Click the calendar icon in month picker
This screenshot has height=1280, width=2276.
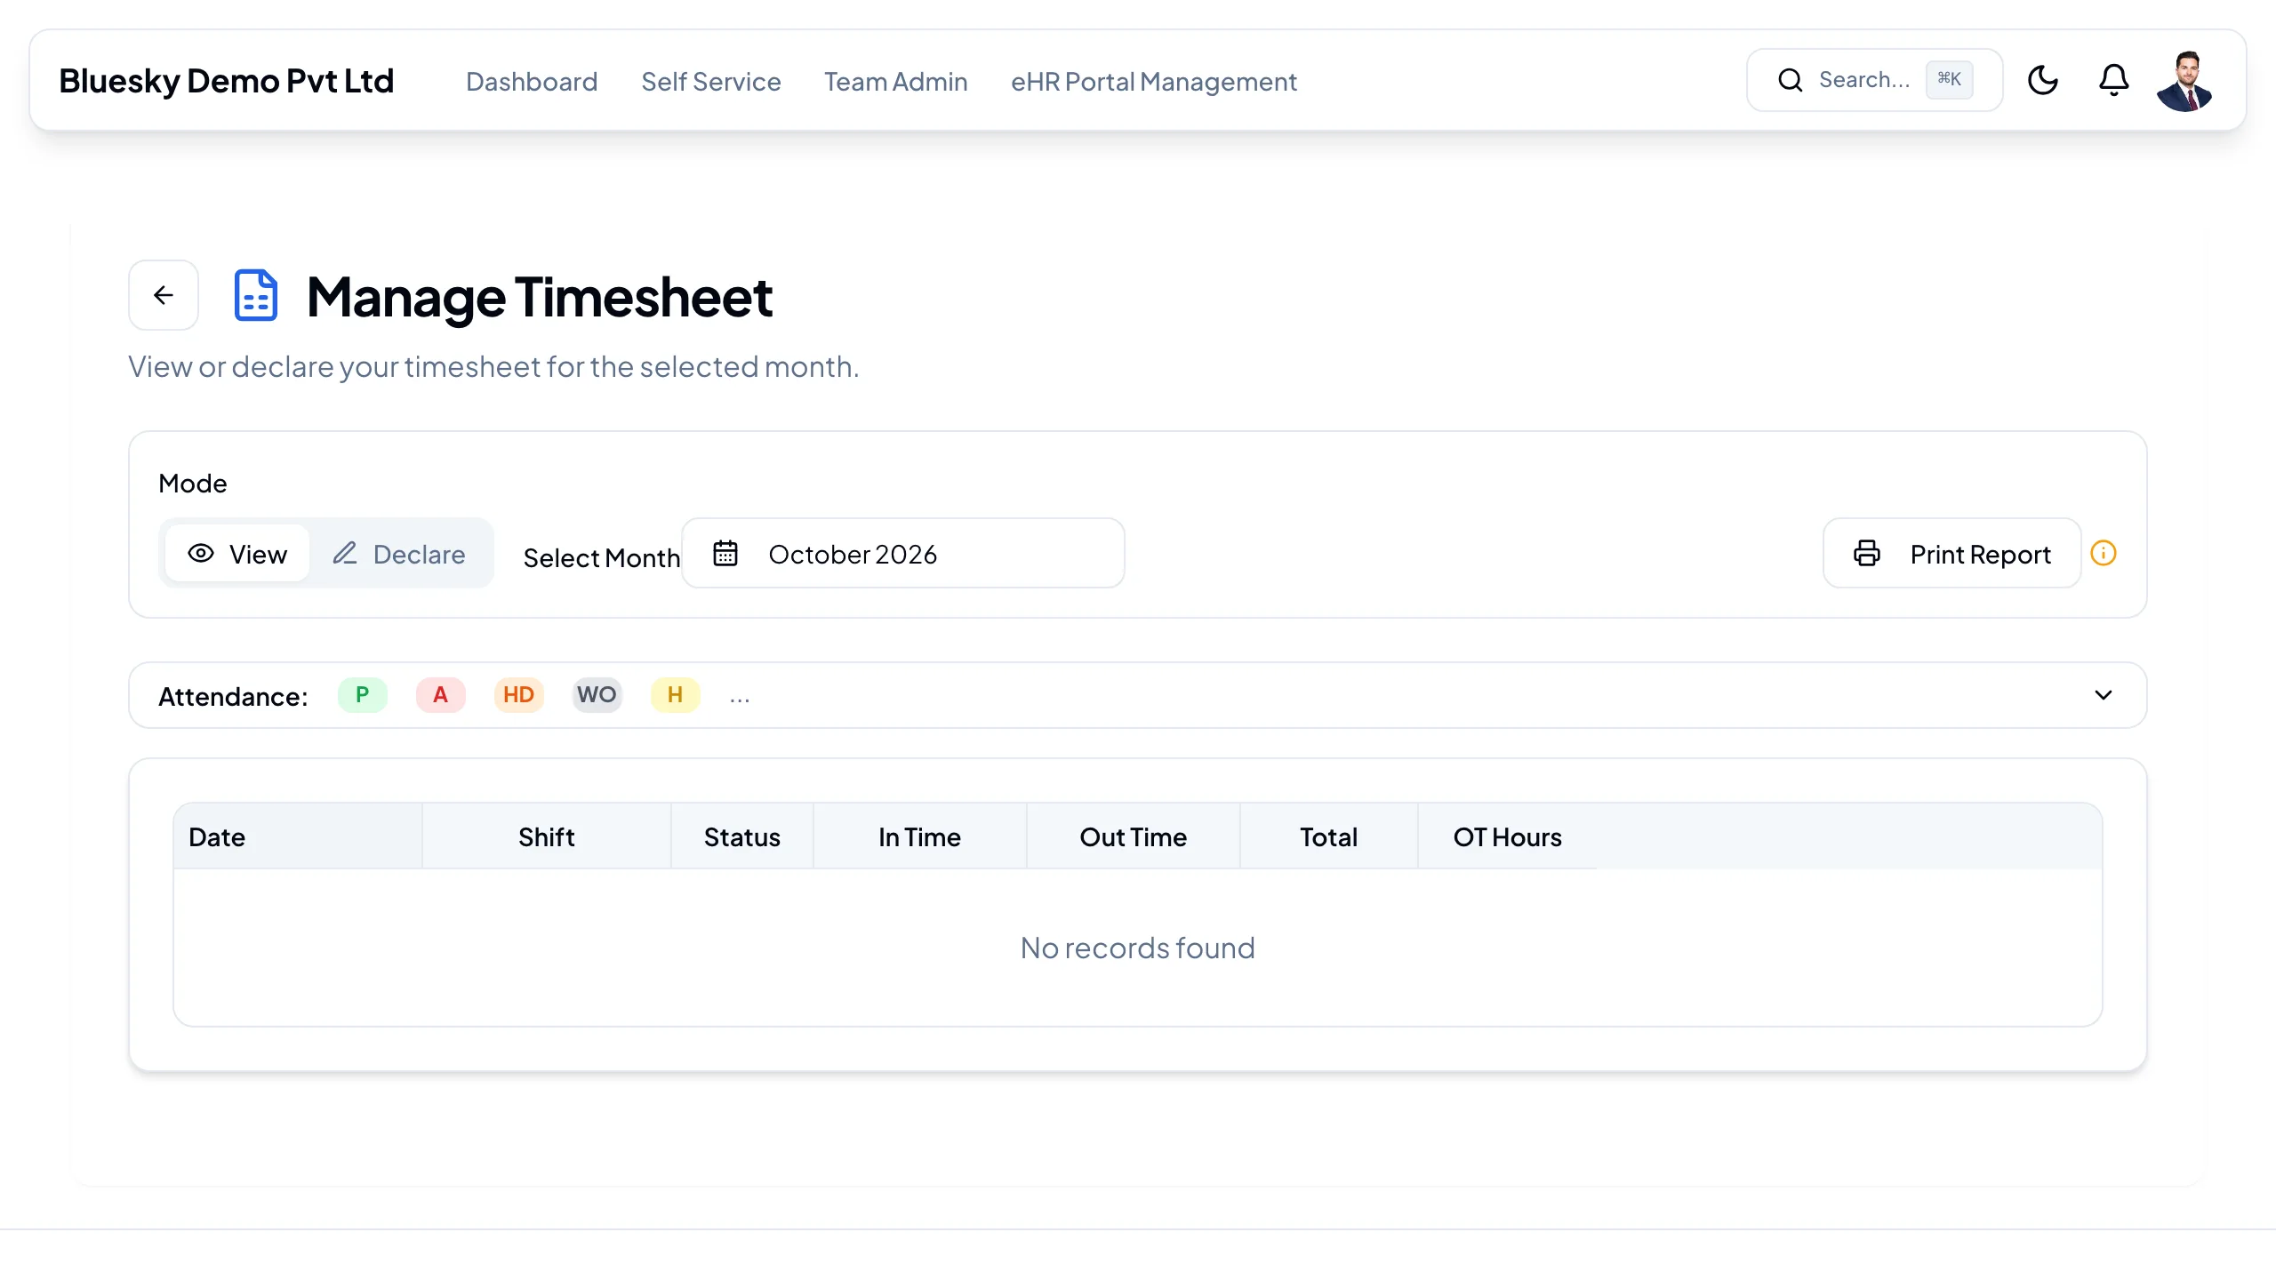tap(725, 553)
